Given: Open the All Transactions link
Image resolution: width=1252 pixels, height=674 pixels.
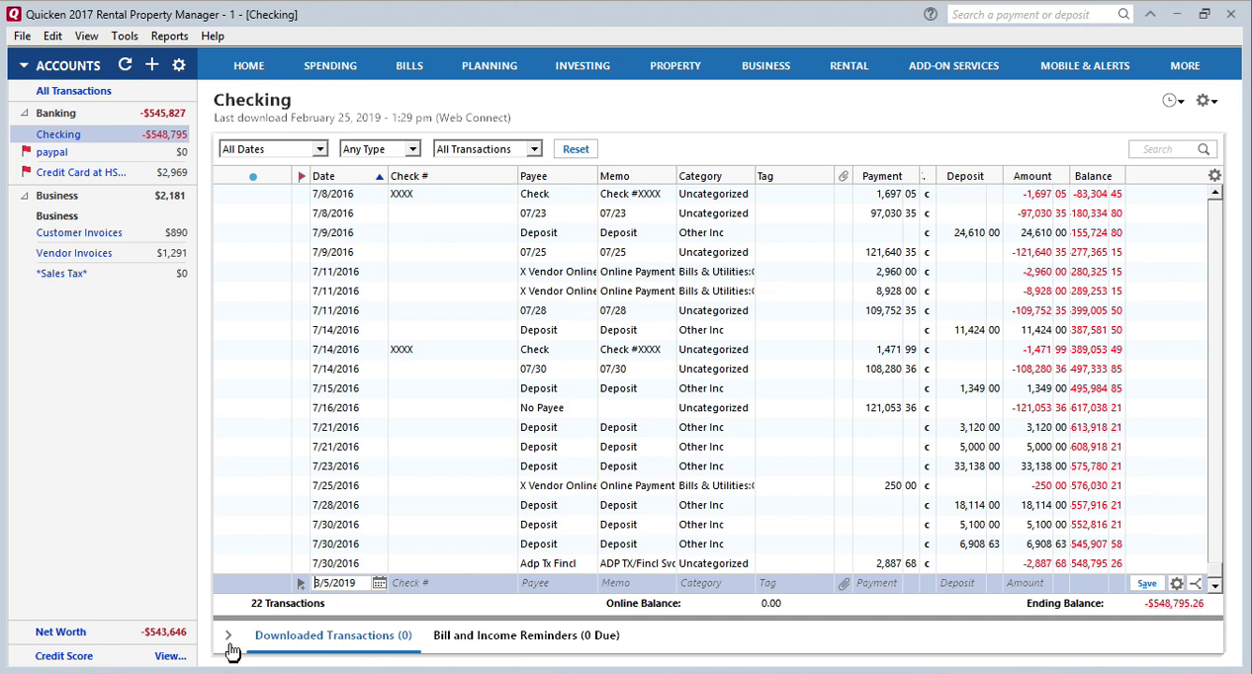Looking at the screenshot, I should coord(73,91).
